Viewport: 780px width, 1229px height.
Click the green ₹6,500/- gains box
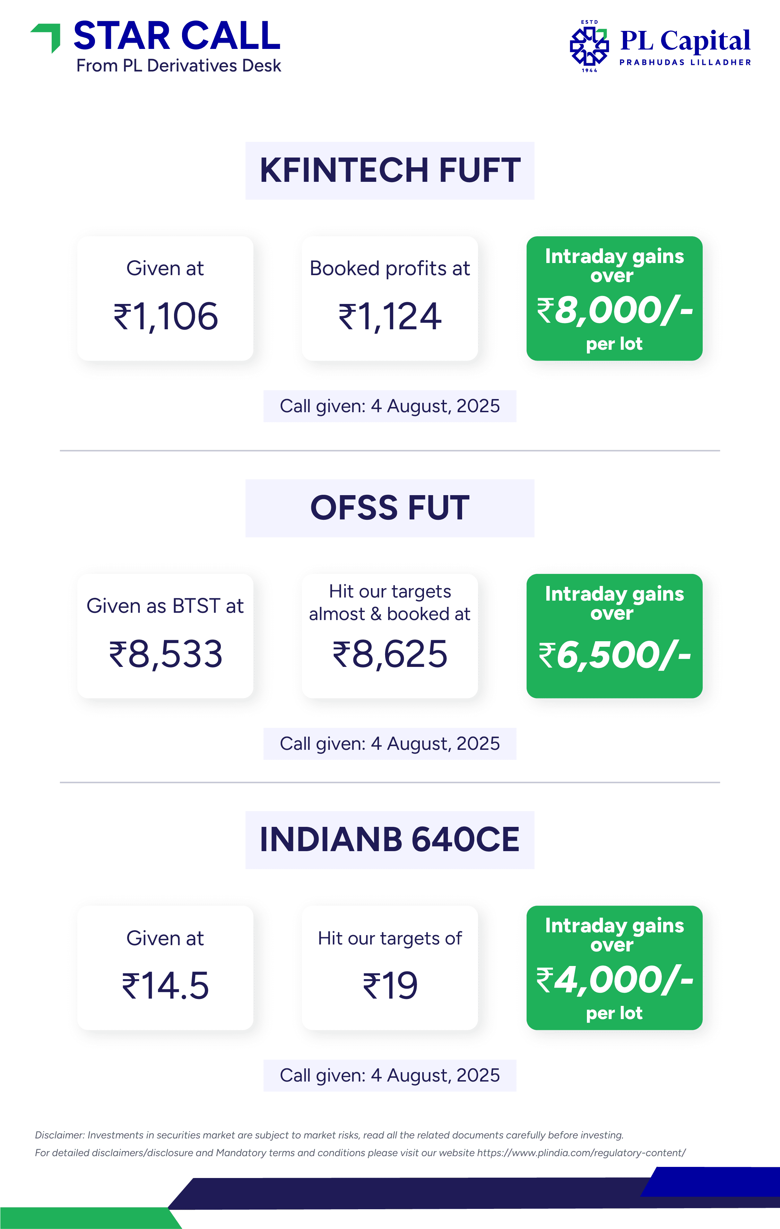[614, 636]
